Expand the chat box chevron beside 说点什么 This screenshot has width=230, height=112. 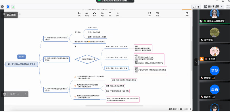point(25,94)
